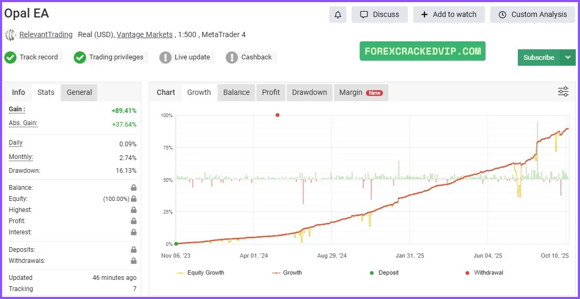
Task: Click the green Deposit legend dot
Action: [372, 273]
